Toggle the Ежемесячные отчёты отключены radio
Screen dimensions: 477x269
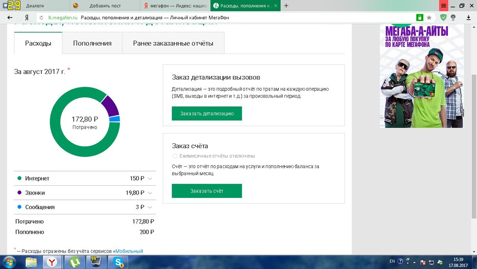[175, 156]
